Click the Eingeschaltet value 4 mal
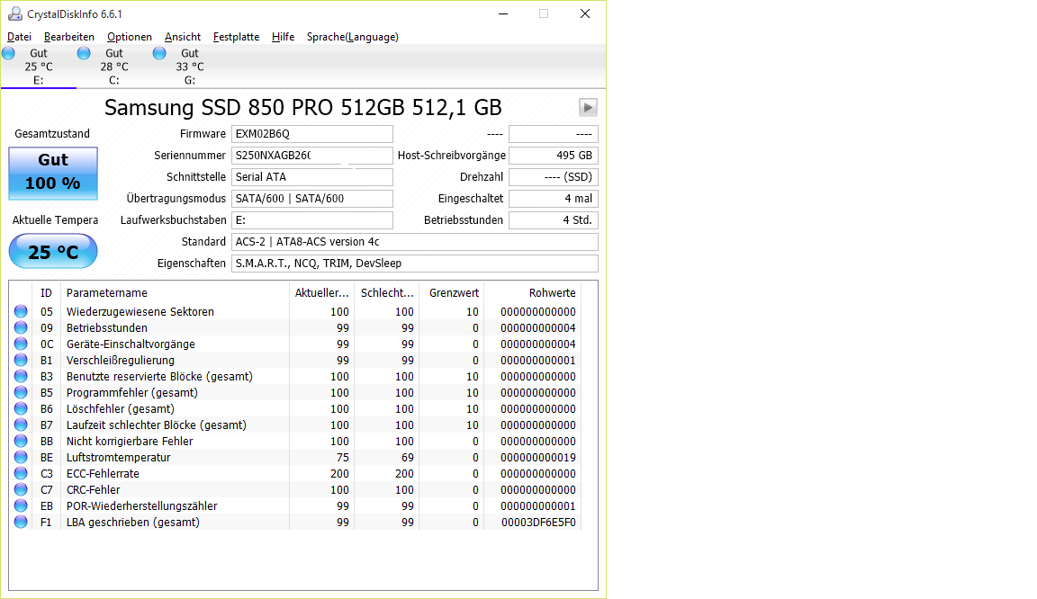Screen dimensions: 1037x599 coord(554,199)
